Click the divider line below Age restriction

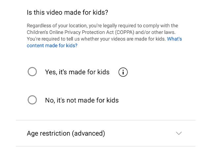pos(105,146)
